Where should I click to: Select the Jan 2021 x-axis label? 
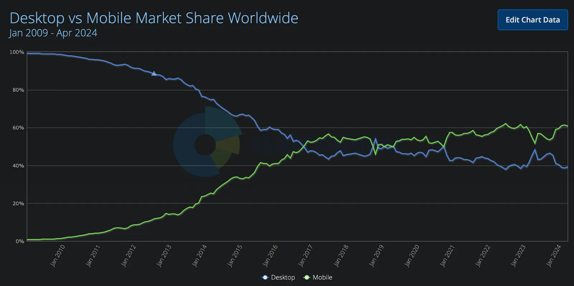point(447,256)
